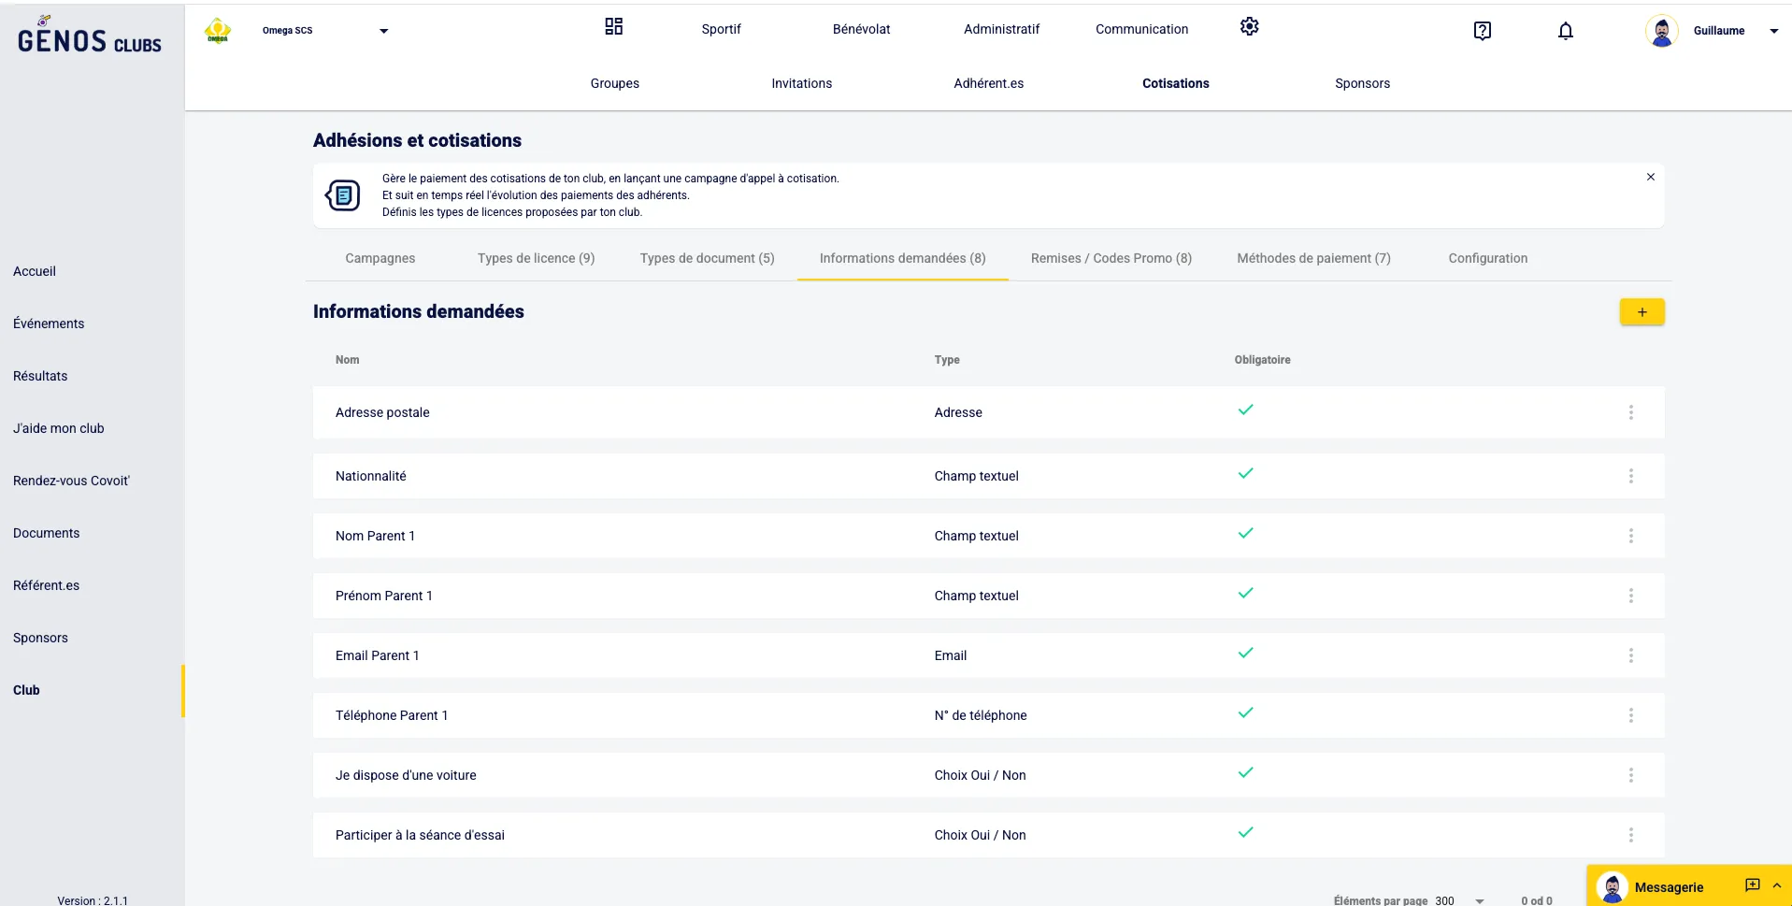This screenshot has height=906, width=1792.
Task: Open the settings gear icon
Action: point(1249,27)
